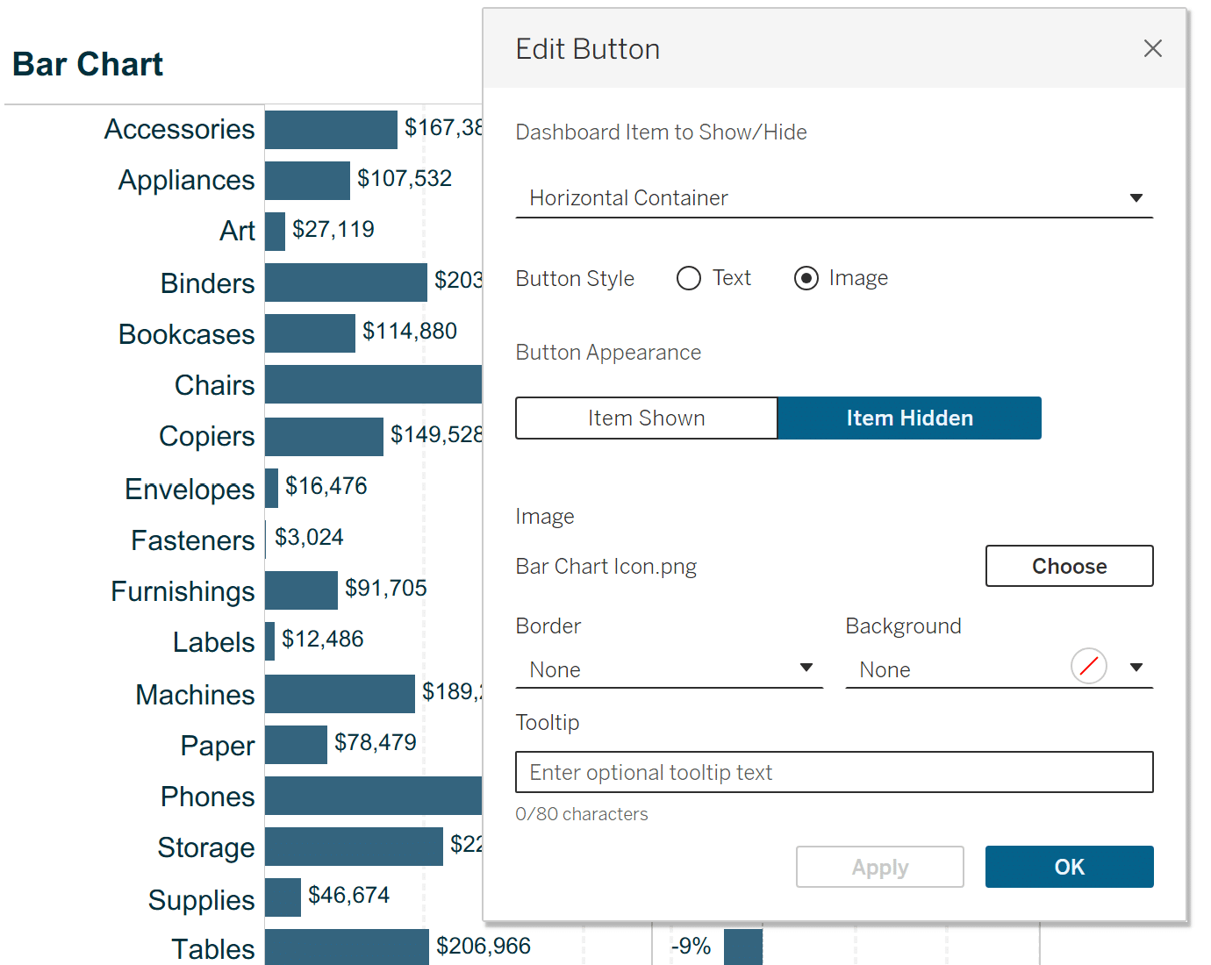Click the Storage category label
The image size is (1211, 965).
(205, 847)
